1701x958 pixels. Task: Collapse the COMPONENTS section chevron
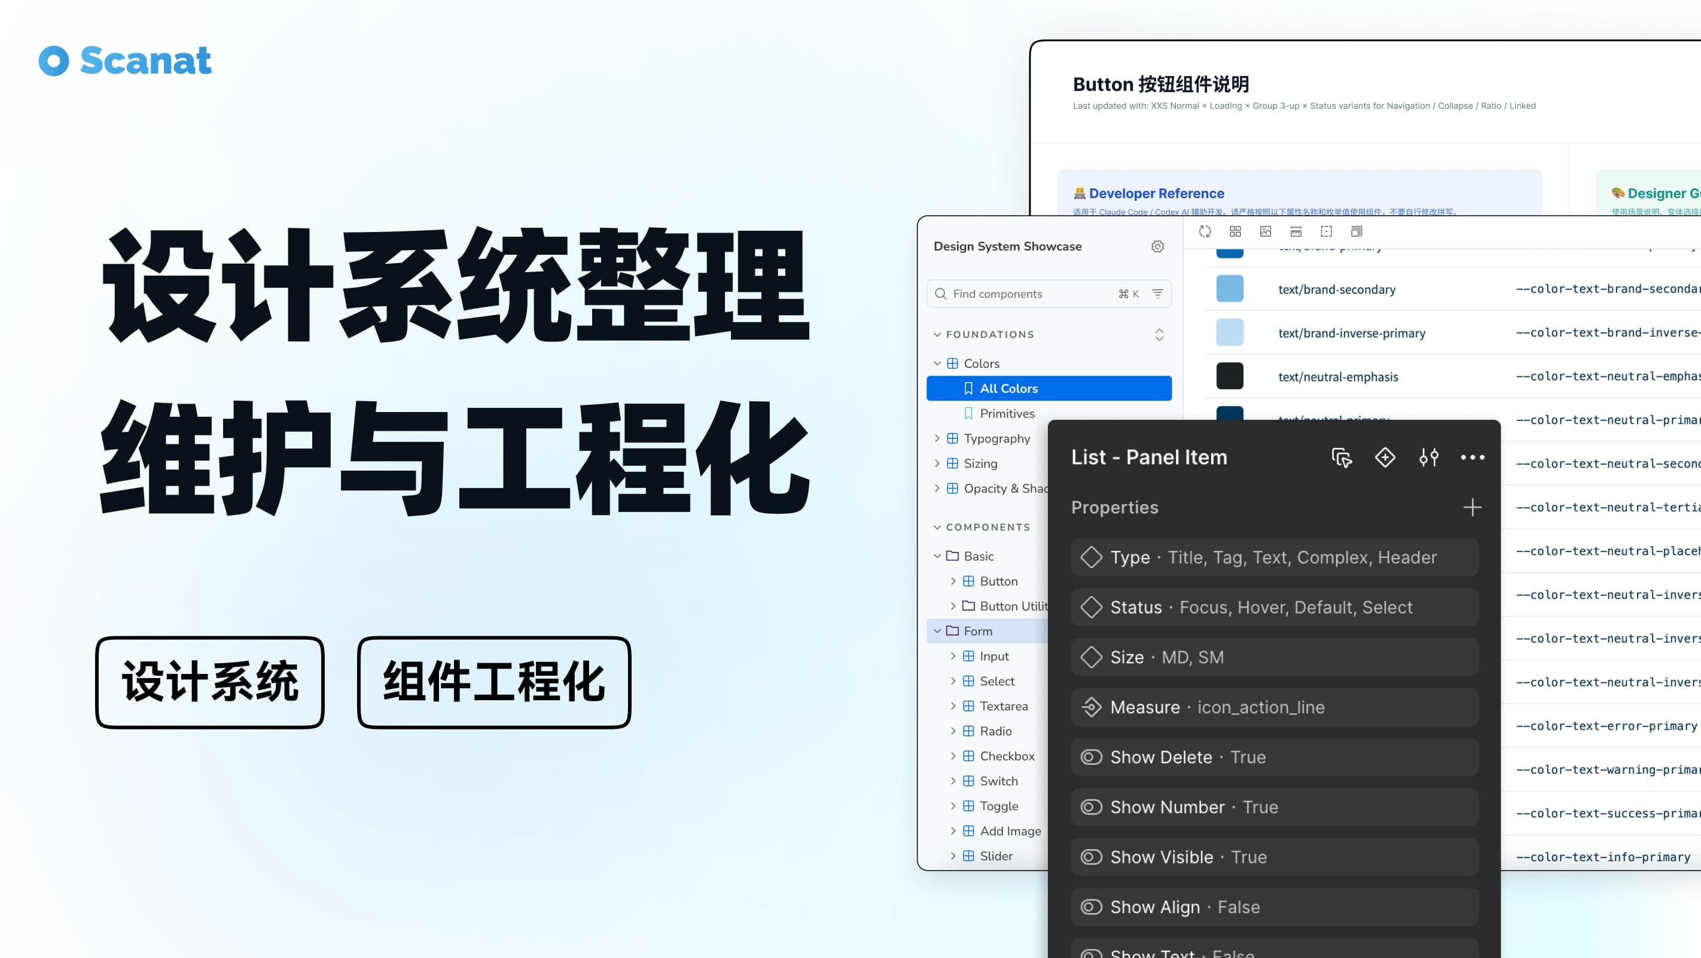coord(937,527)
